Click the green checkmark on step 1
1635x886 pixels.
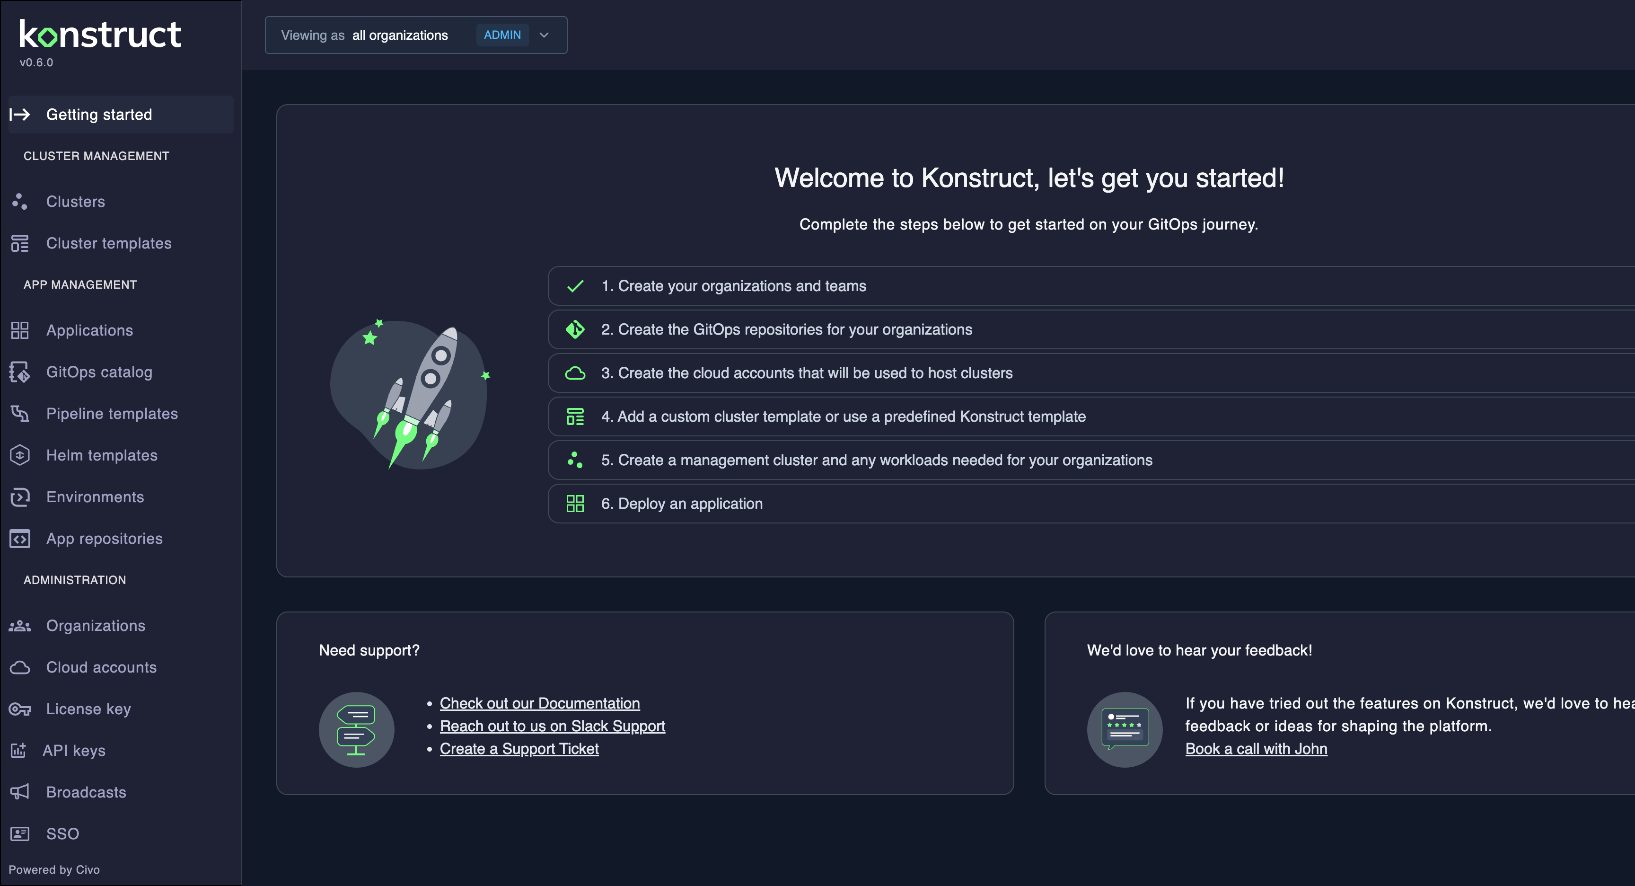click(575, 286)
